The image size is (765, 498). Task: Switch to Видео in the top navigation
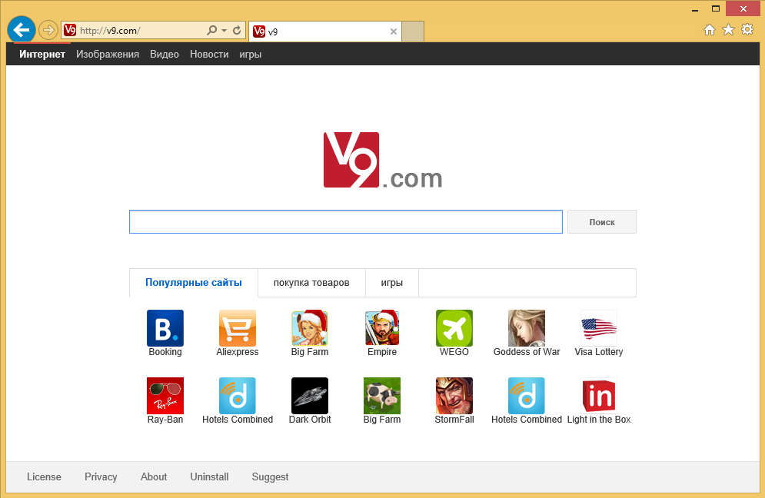pyautogui.click(x=165, y=54)
